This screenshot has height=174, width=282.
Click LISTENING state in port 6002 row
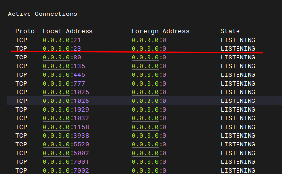pyautogui.click(x=238, y=153)
